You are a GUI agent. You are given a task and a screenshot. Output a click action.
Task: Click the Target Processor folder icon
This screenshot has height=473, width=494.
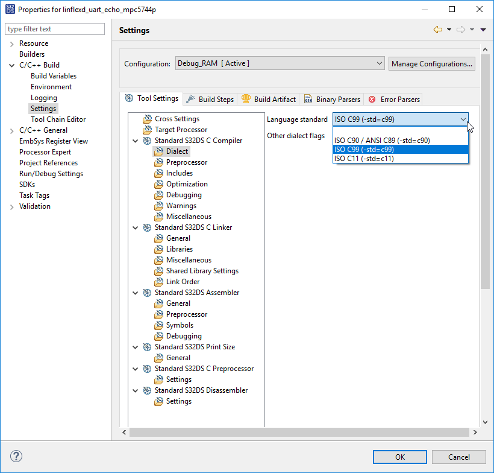(x=147, y=130)
